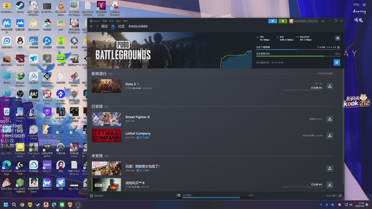Select the WeMod desktop icon

click(47, 184)
